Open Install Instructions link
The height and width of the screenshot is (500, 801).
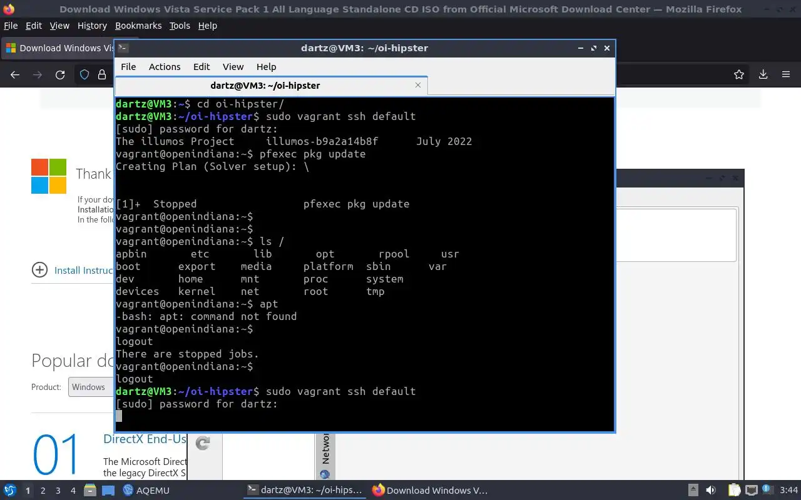[84, 270]
